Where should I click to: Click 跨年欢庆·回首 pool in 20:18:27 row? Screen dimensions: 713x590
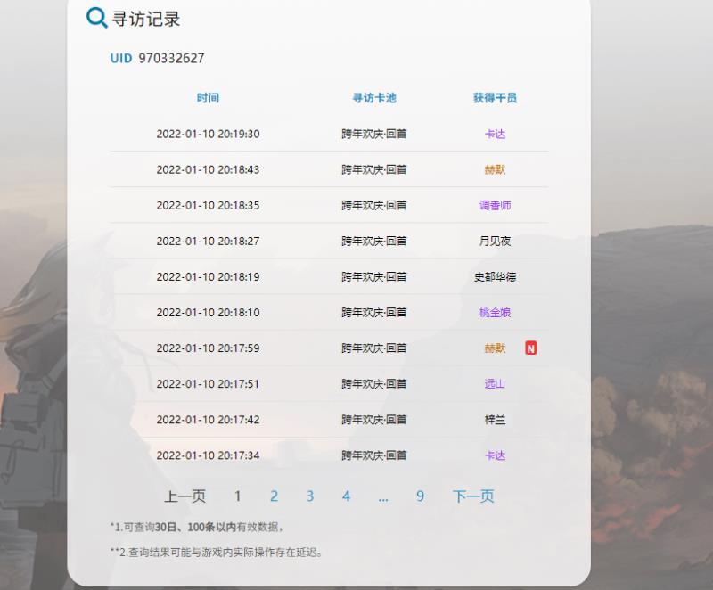(374, 241)
